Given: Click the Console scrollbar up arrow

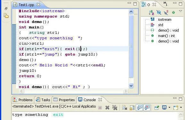Looking at the screenshot, I should point(181,114).
